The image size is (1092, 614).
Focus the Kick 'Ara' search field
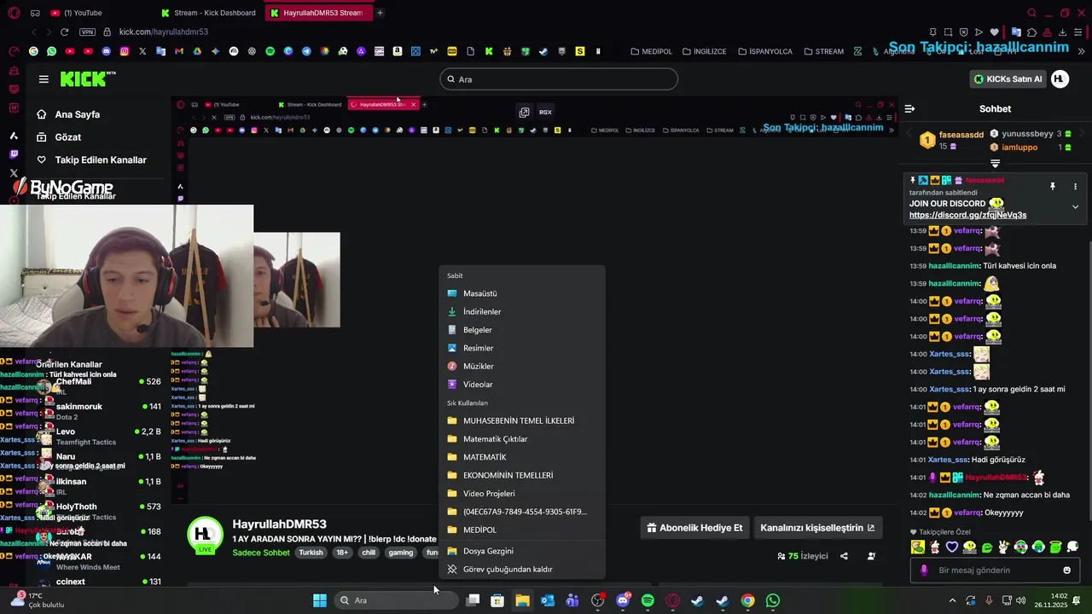point(559,79)
